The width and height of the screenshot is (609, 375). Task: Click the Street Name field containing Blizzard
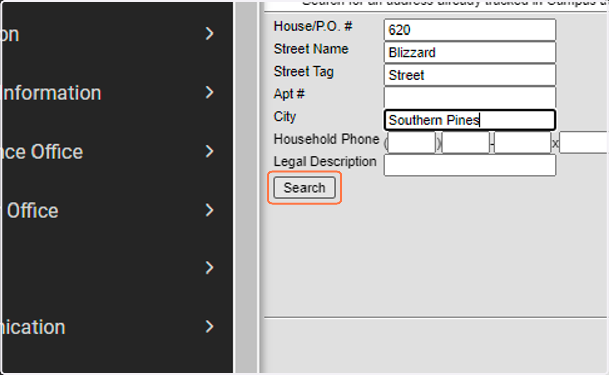(470, 52)
